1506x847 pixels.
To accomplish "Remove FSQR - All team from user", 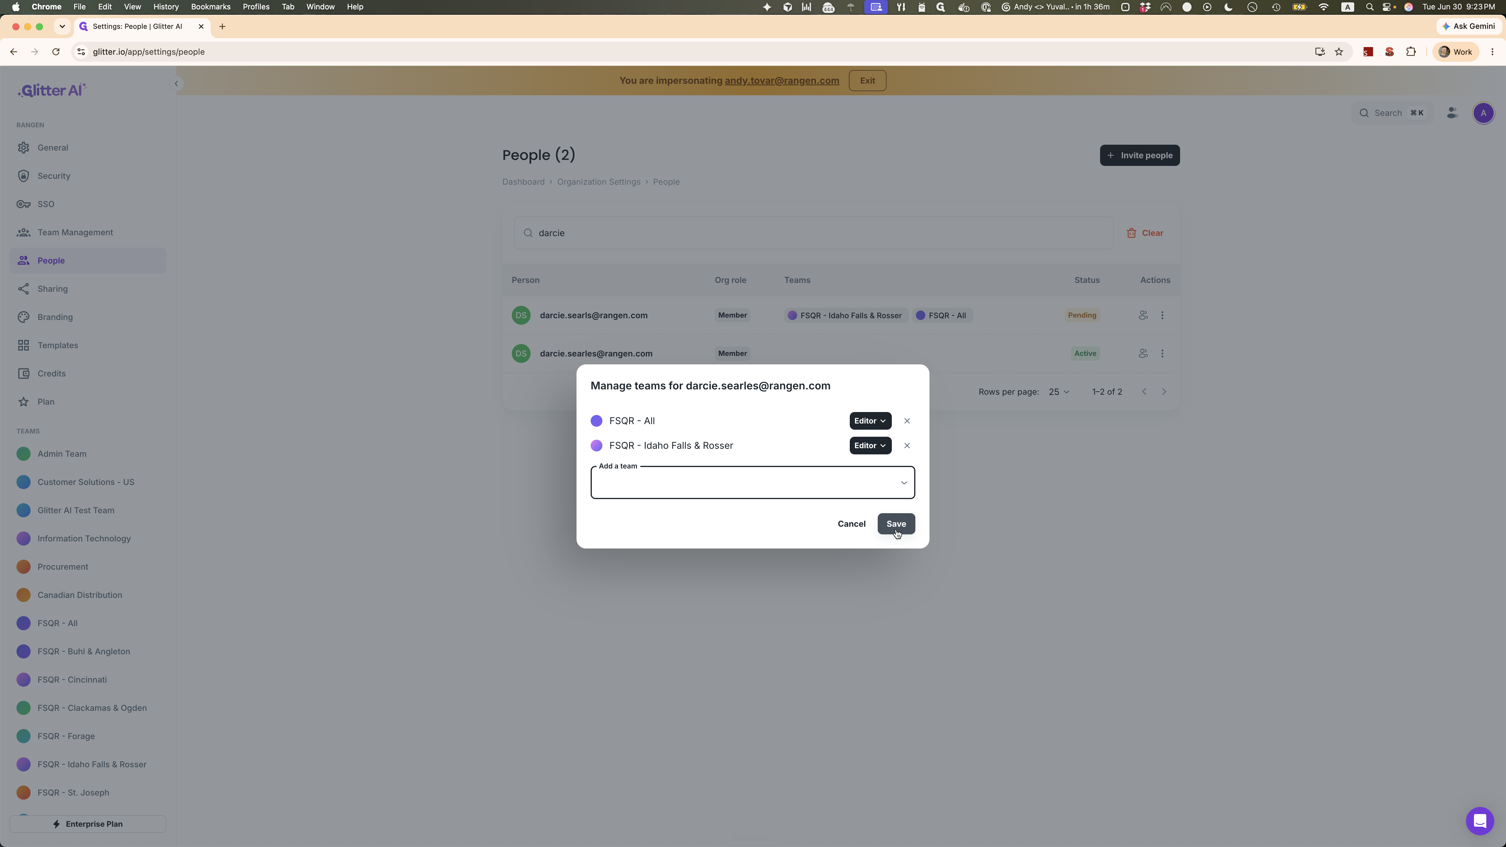I will (907, 421).
